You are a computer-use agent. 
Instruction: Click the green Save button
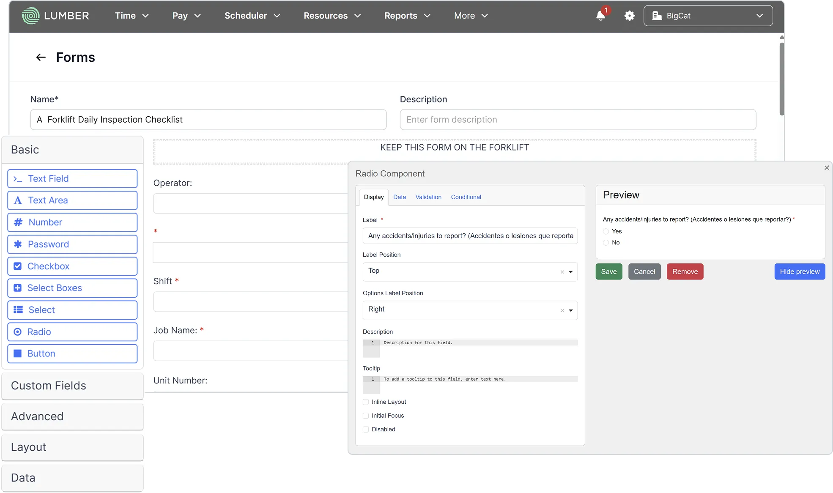click(x=608, y=271)
